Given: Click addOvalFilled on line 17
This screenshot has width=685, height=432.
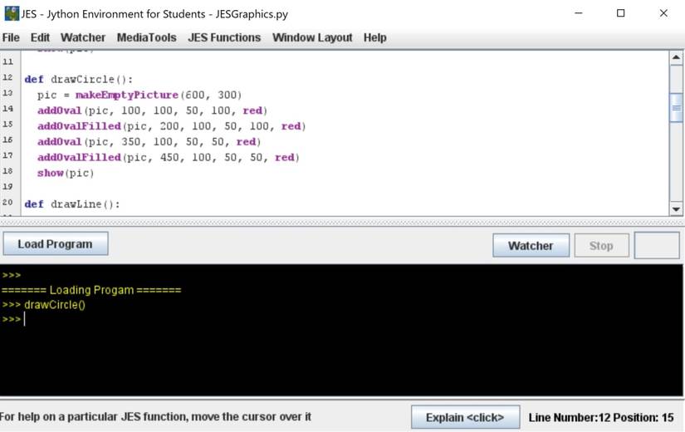Looking at the screenshot, I should (79, 157).
